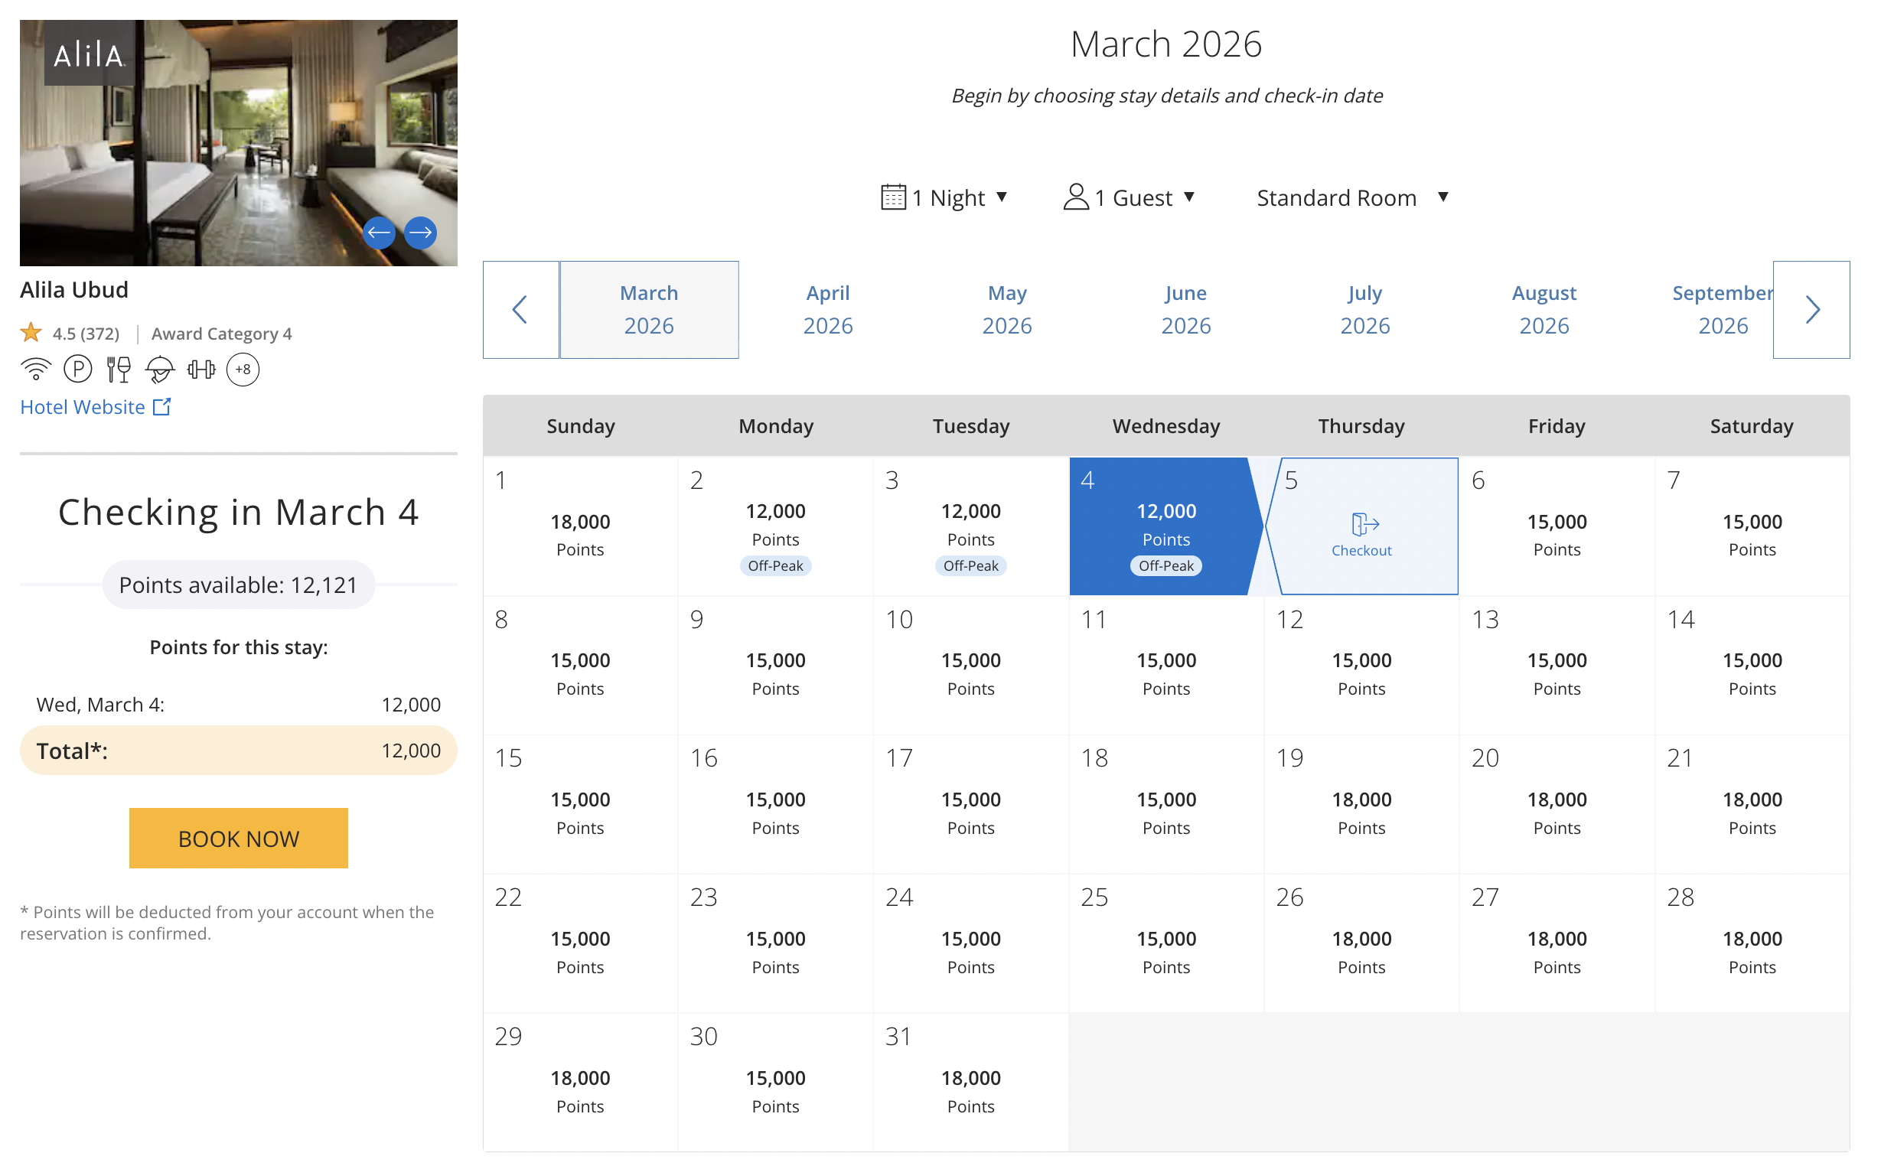Click the previous photo arrow on hotel image
Screen dimensions: 1881x1166
pyautogui.click(x=379, y=232)
